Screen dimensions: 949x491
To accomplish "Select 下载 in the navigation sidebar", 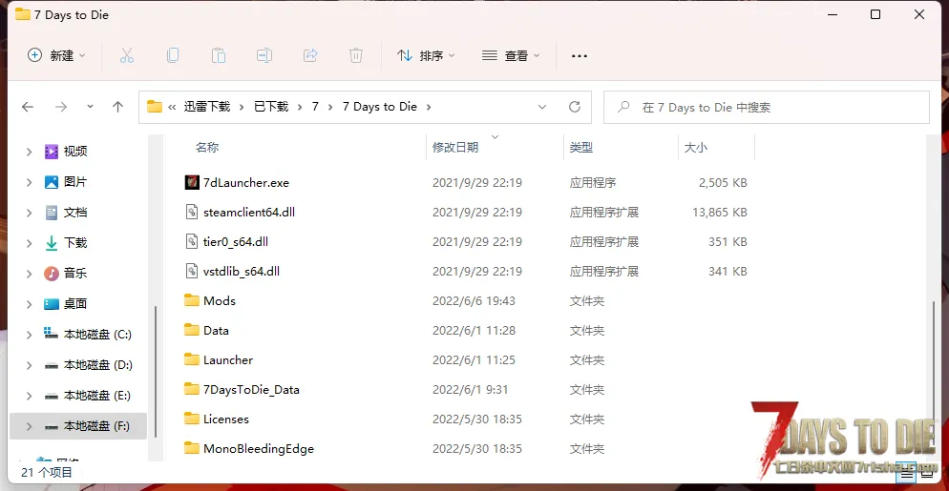I will click(74, 243).
